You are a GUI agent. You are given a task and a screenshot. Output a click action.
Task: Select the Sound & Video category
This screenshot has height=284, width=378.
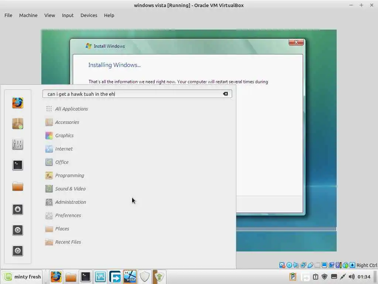tap(66, 189)
